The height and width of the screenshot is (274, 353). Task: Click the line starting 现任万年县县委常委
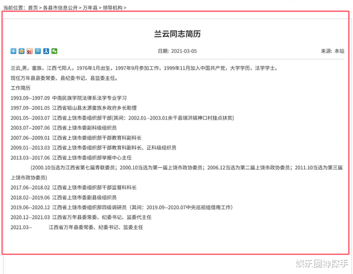click(64, 78)
